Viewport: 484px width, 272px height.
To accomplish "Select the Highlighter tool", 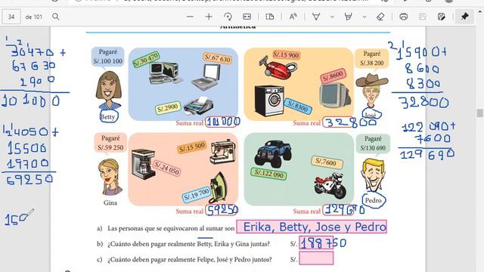I will [348, 17].
